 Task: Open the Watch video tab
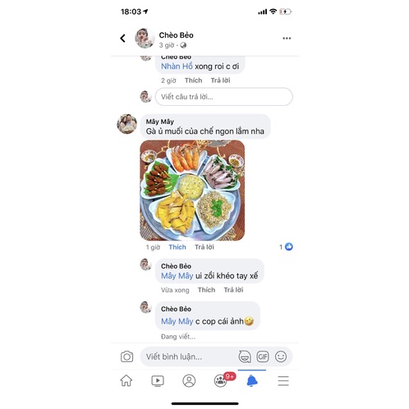point(158,381)
